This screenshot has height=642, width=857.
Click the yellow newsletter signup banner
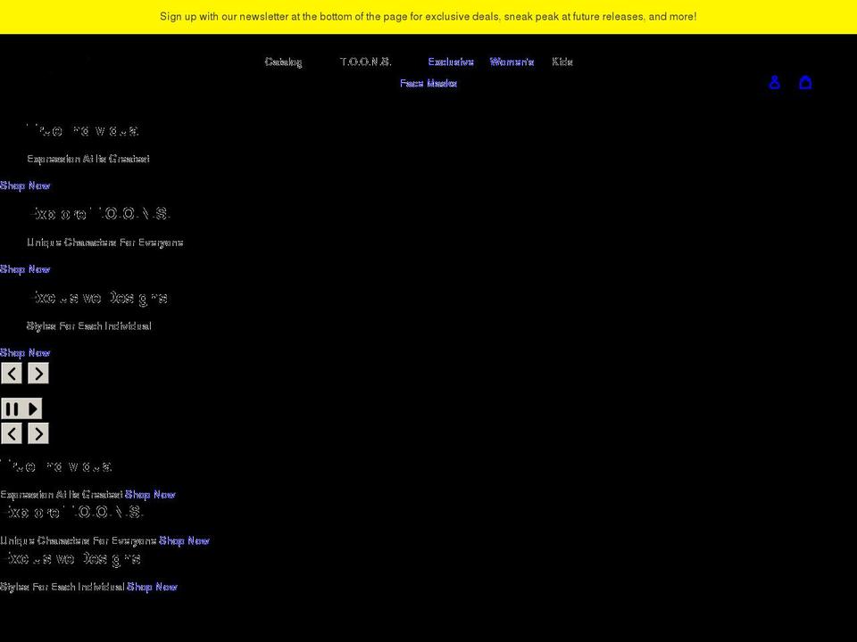[428, 16]
